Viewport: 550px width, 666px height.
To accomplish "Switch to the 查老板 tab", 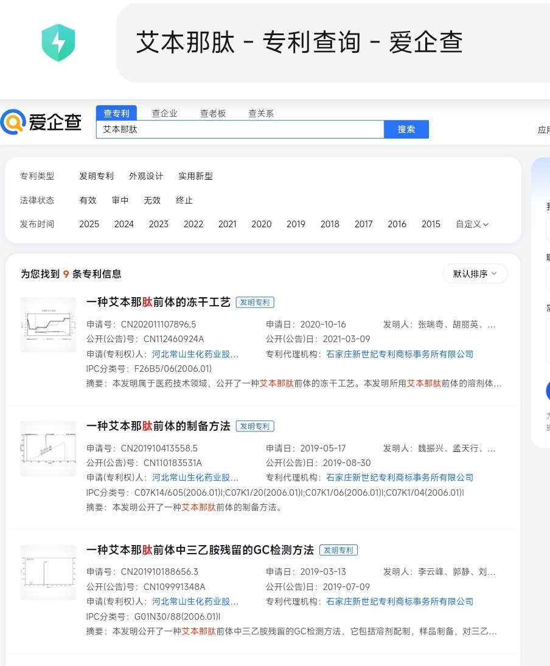I will click(213, 113).
